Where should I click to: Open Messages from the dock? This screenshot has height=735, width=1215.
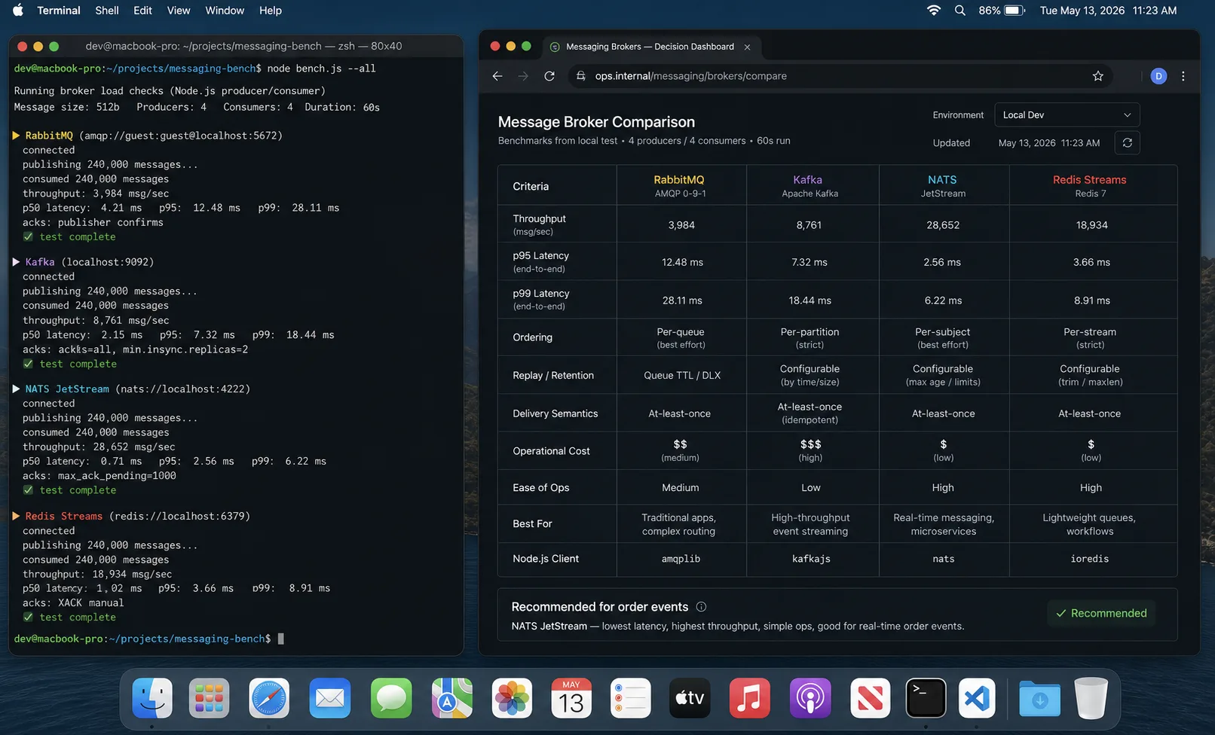tap(391, 697)
